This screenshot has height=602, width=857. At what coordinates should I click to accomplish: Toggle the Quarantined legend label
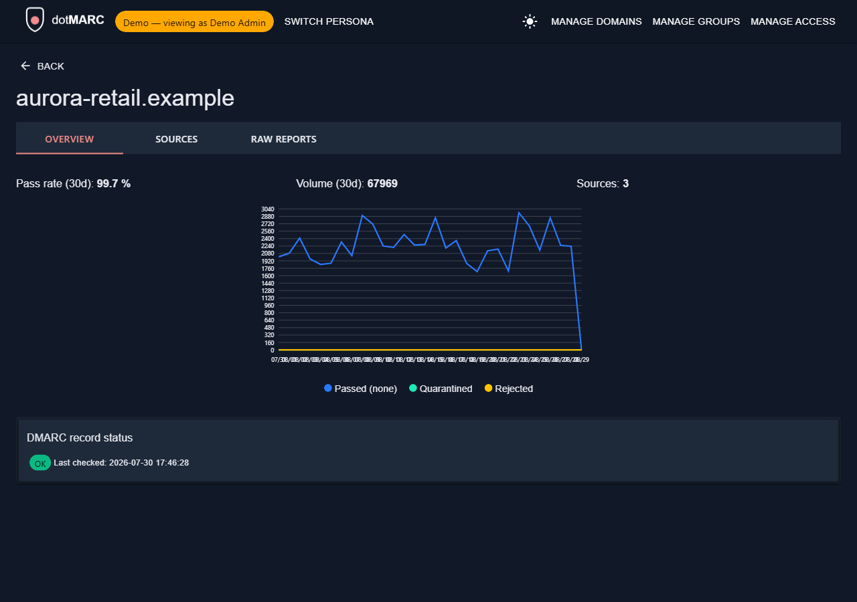coord(446,389)
